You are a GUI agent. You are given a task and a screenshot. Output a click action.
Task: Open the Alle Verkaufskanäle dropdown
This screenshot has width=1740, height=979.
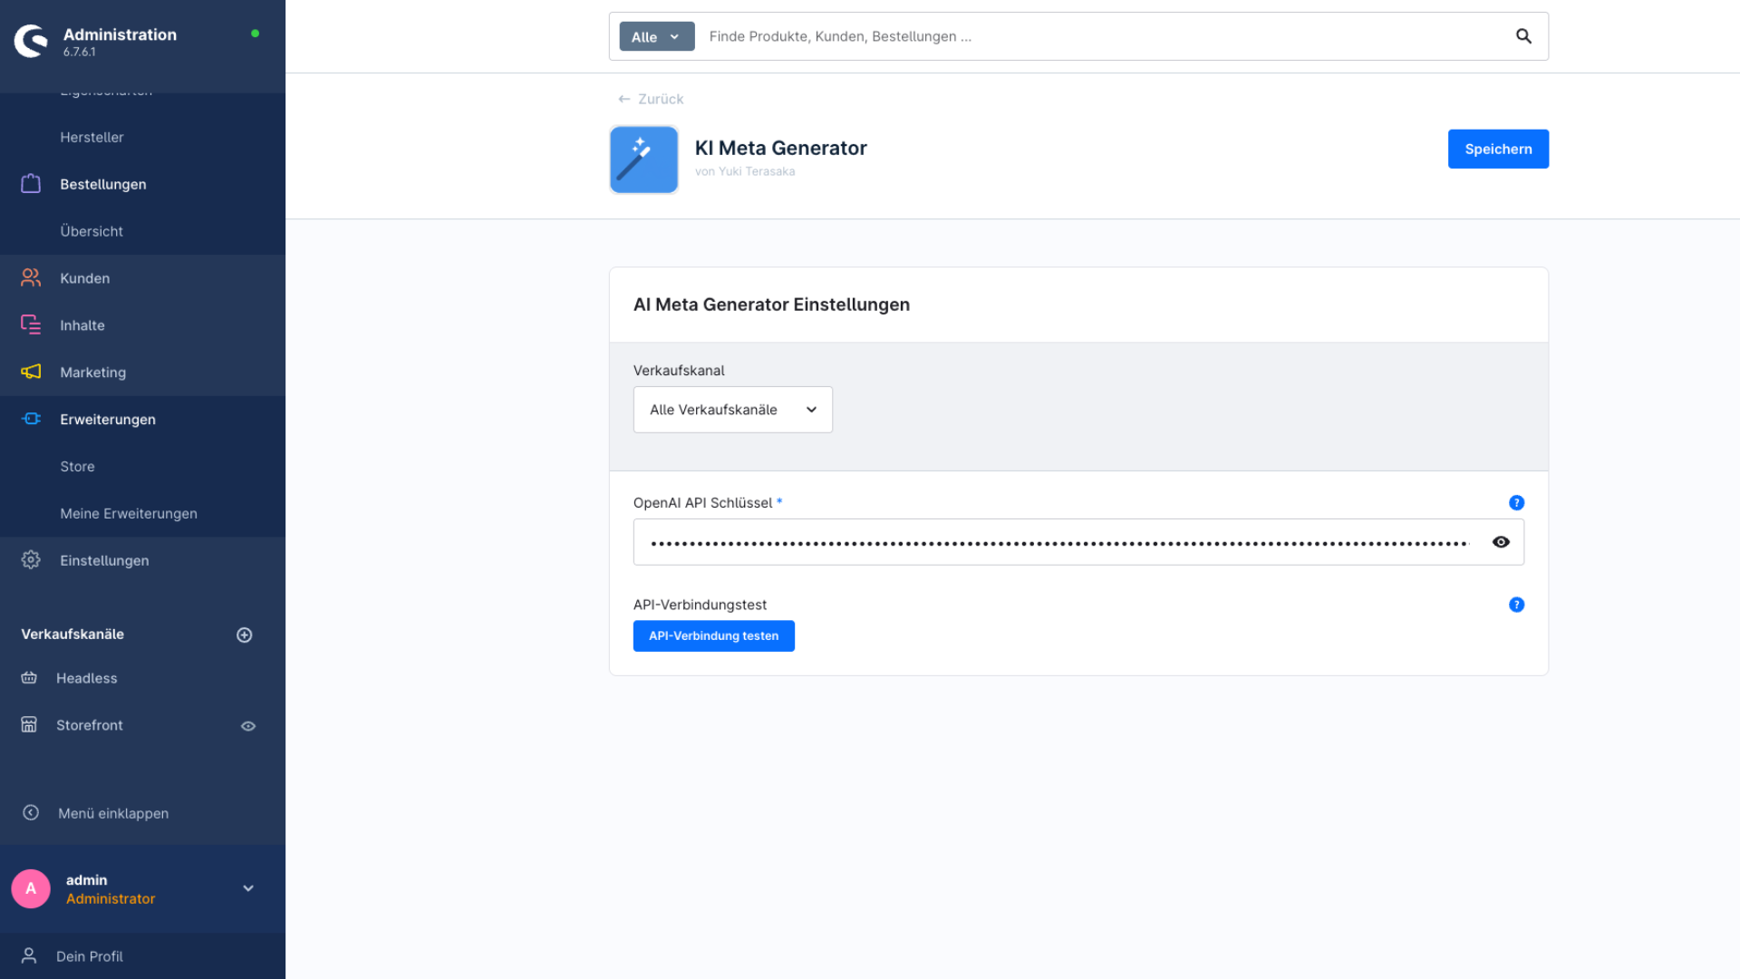tap(732, 410)
